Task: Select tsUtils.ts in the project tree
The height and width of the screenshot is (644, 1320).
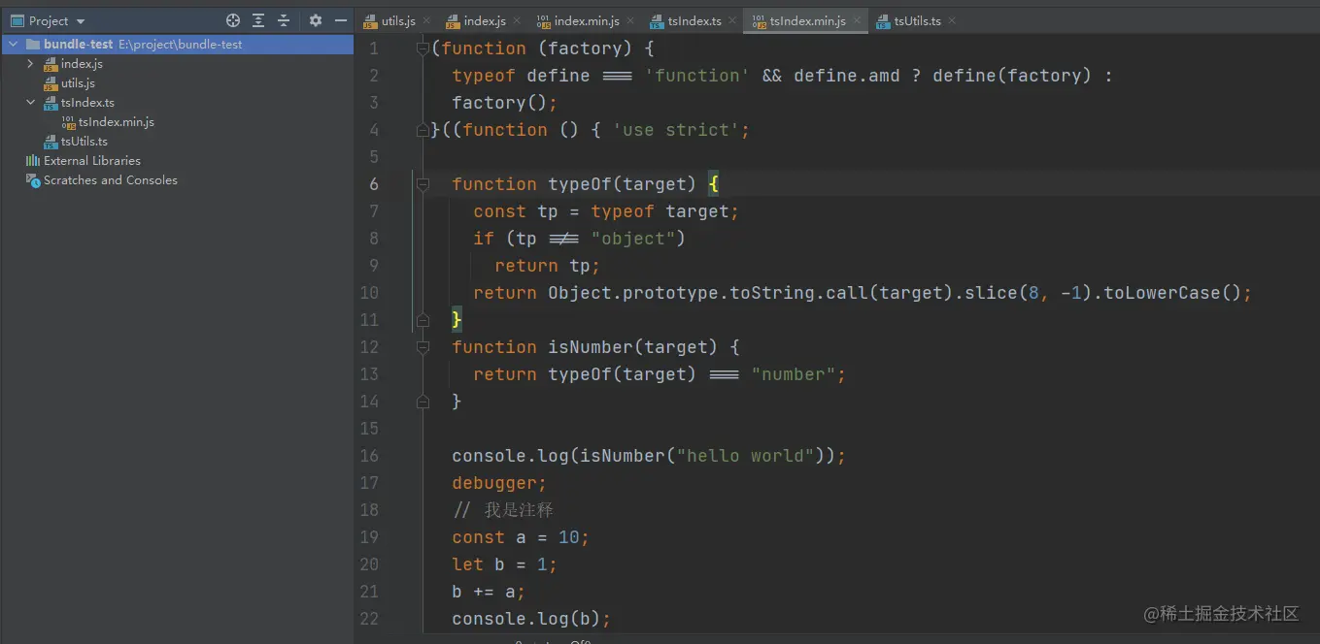Action: coord(84,142)
